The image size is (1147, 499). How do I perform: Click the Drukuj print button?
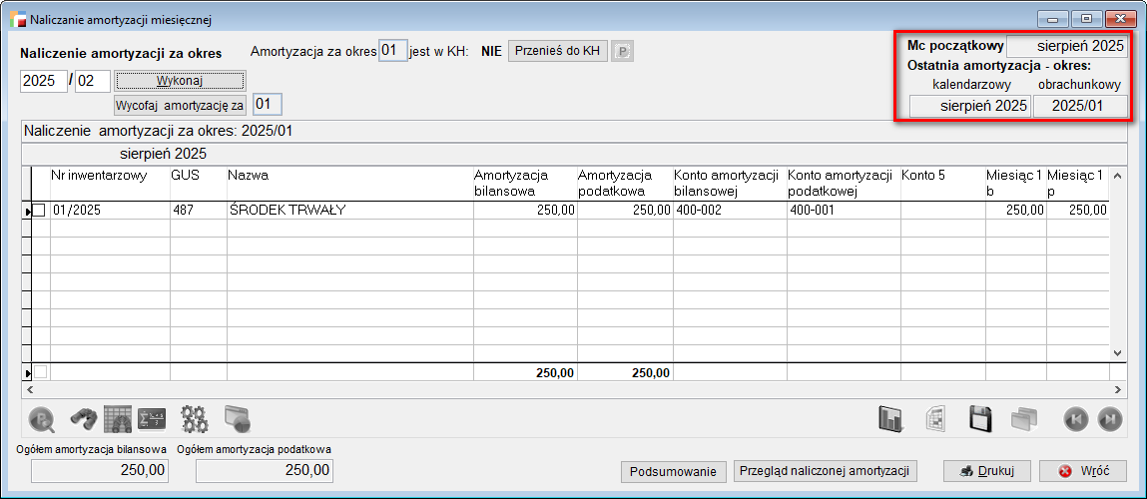(985, 471)
